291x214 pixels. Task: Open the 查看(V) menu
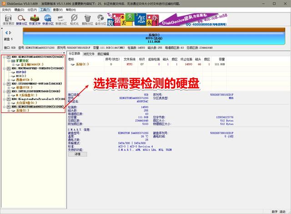pos(58,10)
